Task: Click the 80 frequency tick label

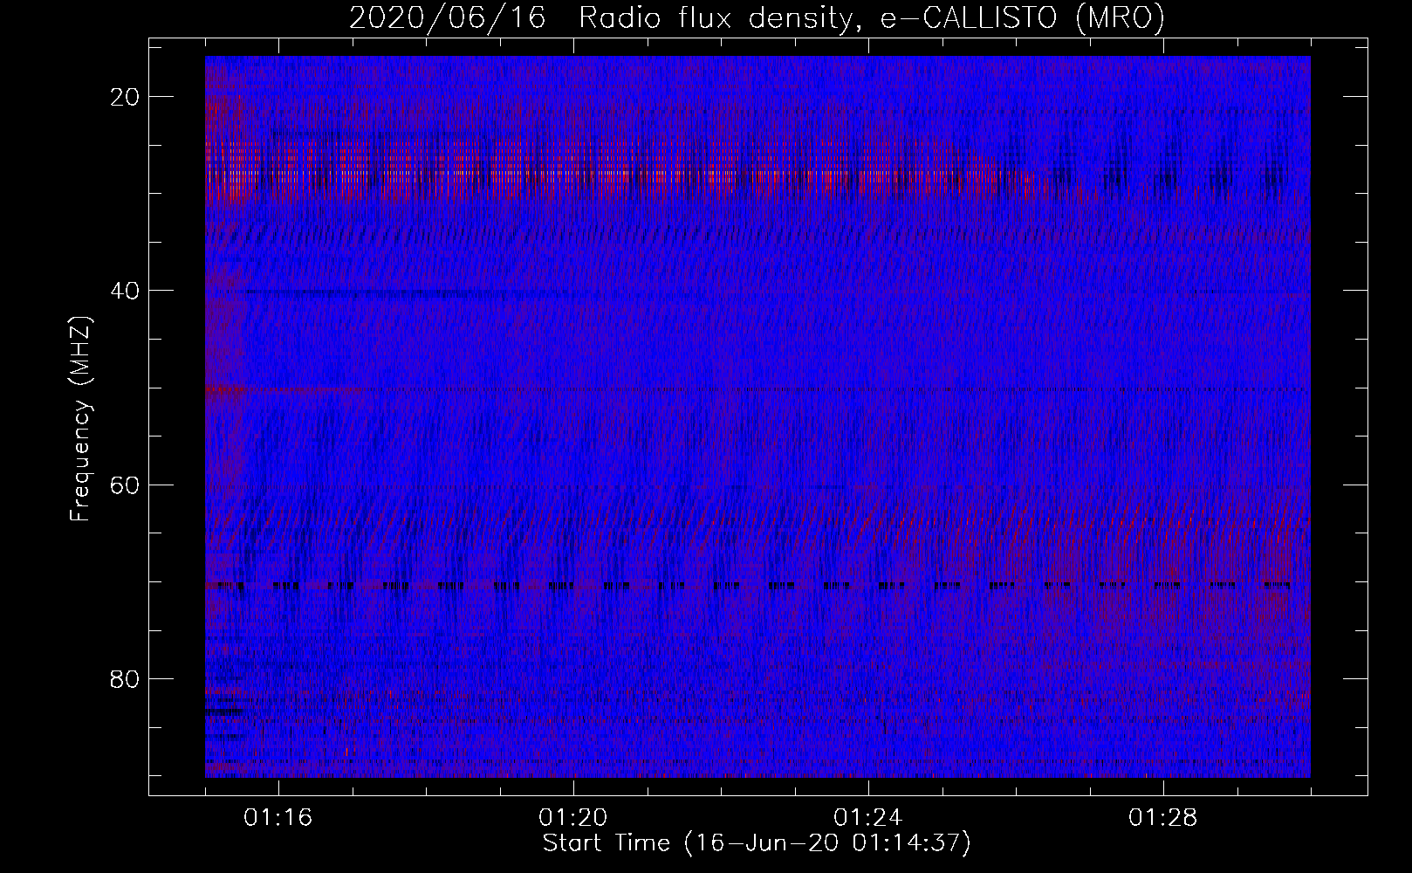Action: (x=126, y=678)
